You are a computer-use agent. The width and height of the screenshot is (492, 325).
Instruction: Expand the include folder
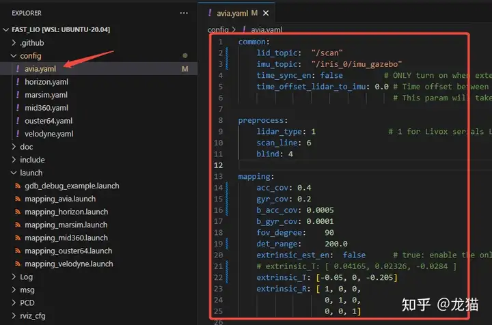(x=14, y=160)
